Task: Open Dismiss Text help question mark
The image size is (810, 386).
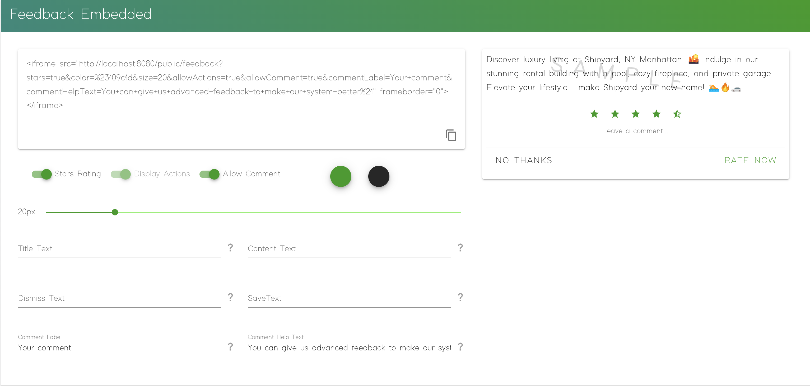Action: click(230, 297)
